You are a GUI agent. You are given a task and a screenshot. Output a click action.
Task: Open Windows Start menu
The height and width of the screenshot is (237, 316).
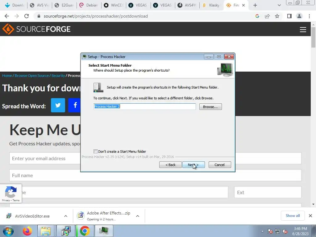point(8,231)
